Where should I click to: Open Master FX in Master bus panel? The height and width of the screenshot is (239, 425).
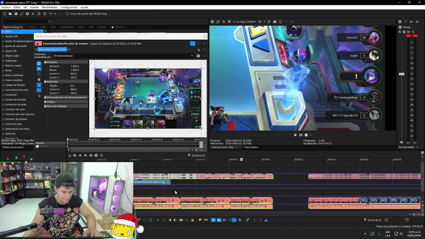pyautogui.click(x=400, y=32)
